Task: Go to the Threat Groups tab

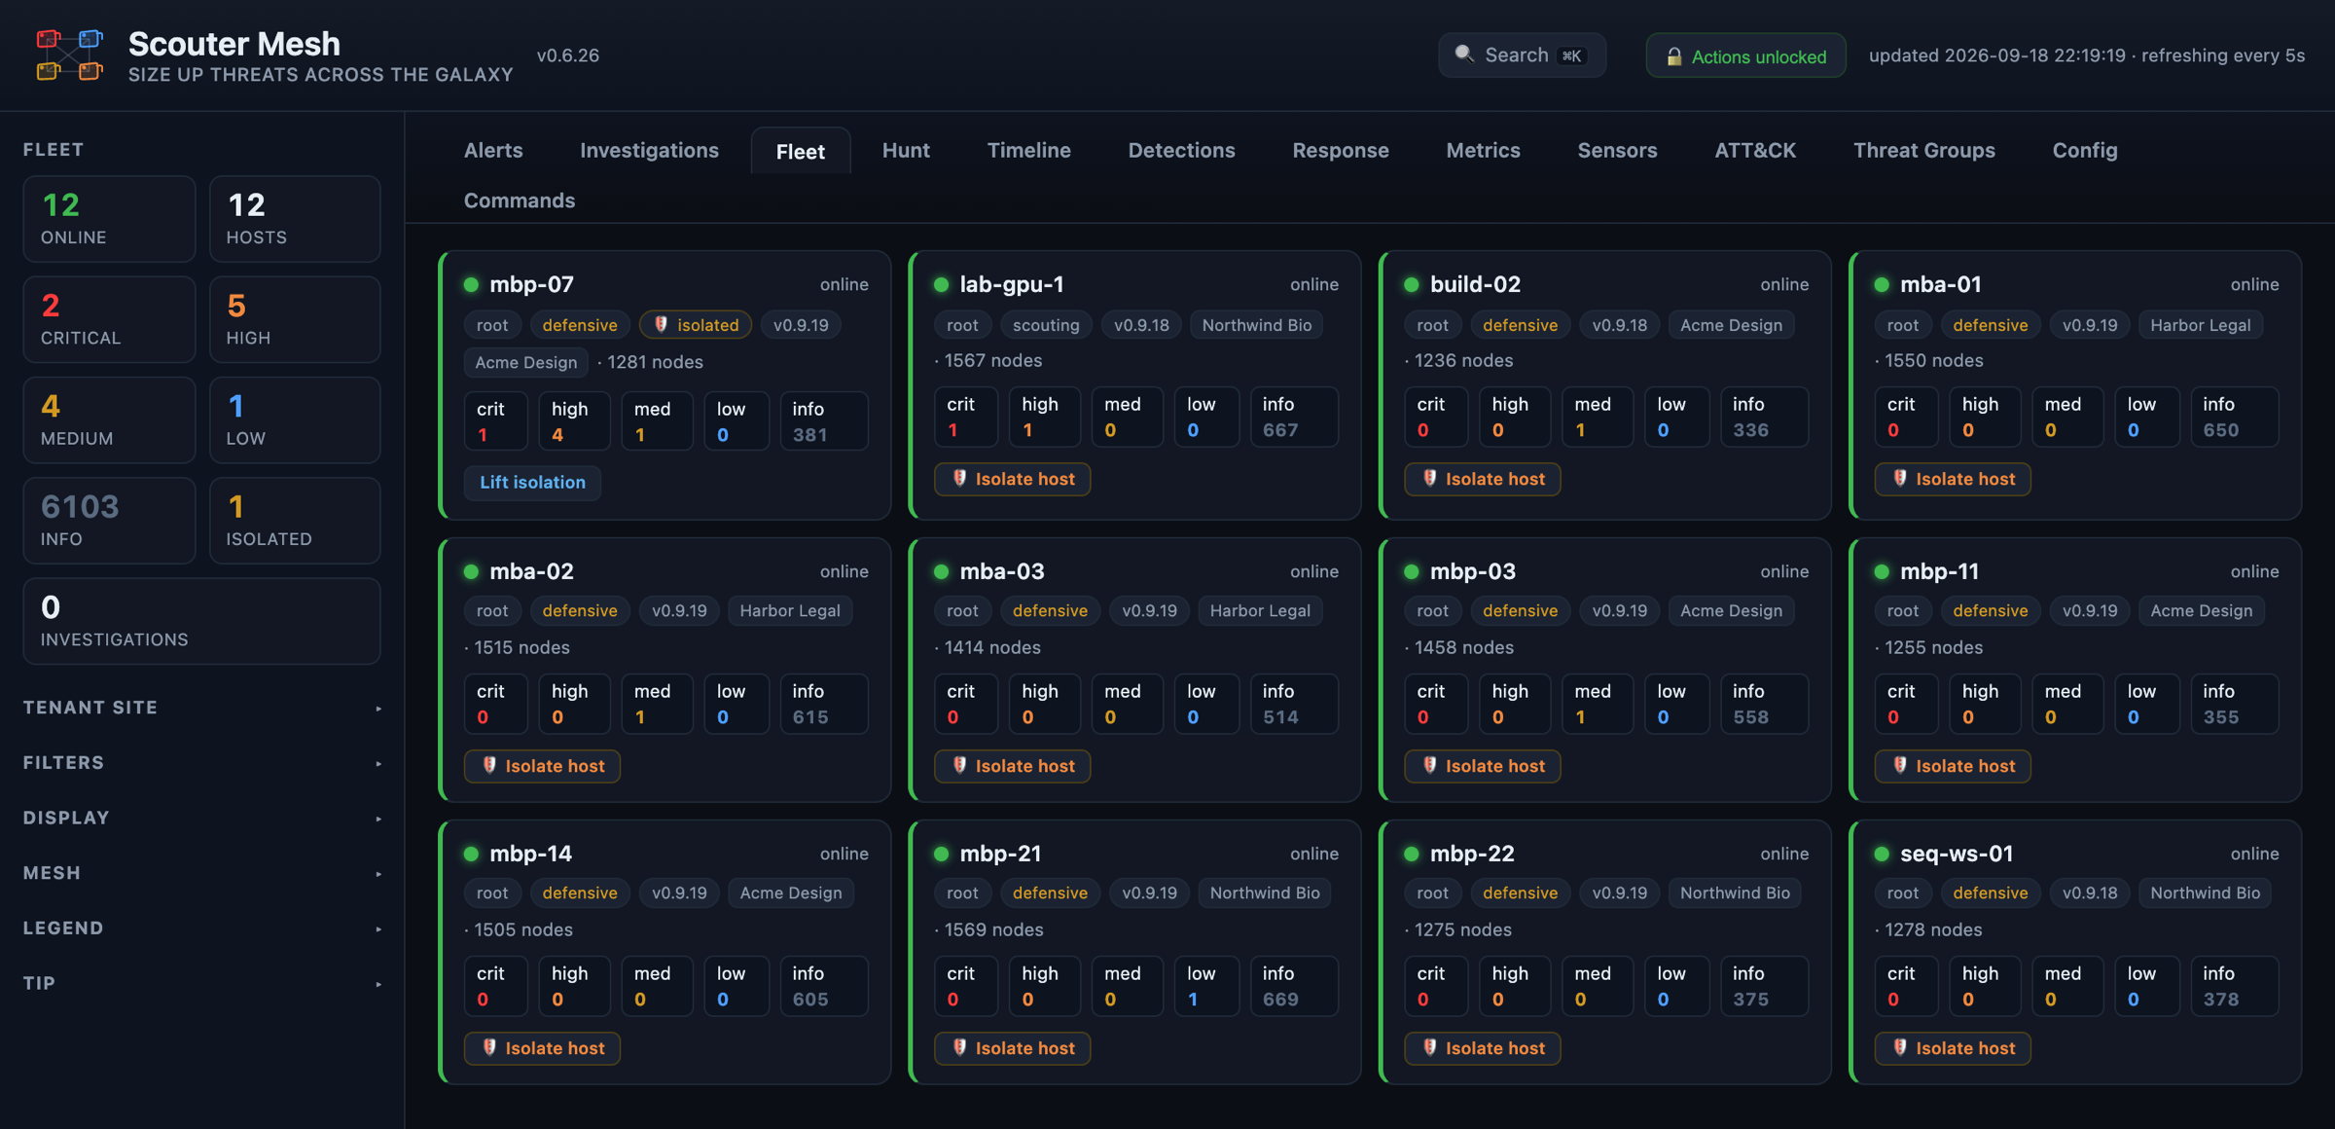Action: point(1923,150)
